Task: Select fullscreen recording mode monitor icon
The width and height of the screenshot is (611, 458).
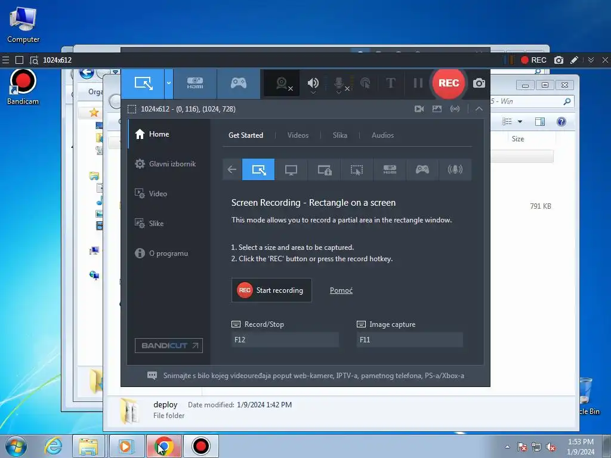Action: [291, 169]
